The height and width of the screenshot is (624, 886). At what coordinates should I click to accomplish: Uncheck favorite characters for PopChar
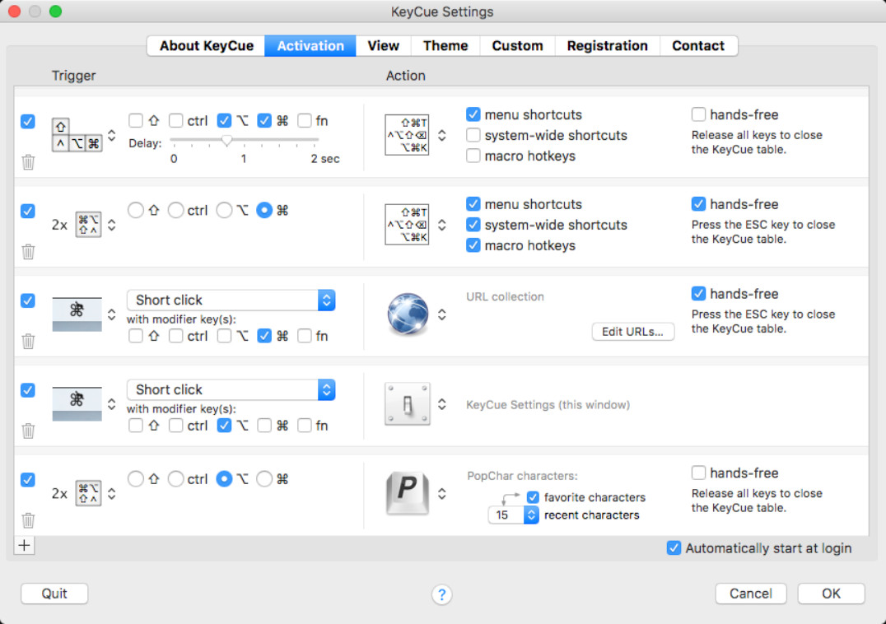(533, 497)
